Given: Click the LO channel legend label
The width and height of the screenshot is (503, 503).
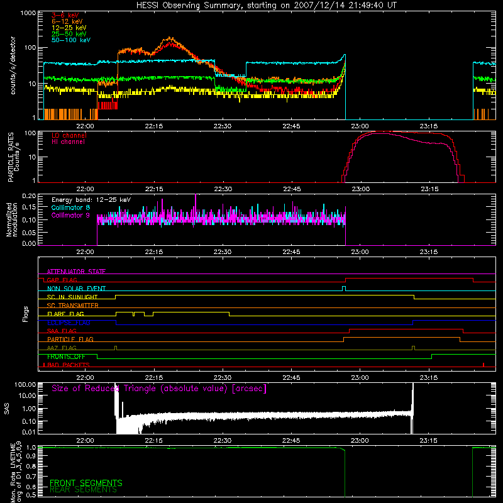Looking at the screenshot, I should [x=69, y=135].
